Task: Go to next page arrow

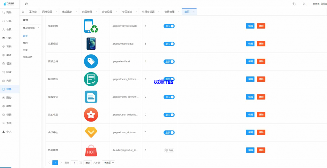Action: click(x=61, y=163)
